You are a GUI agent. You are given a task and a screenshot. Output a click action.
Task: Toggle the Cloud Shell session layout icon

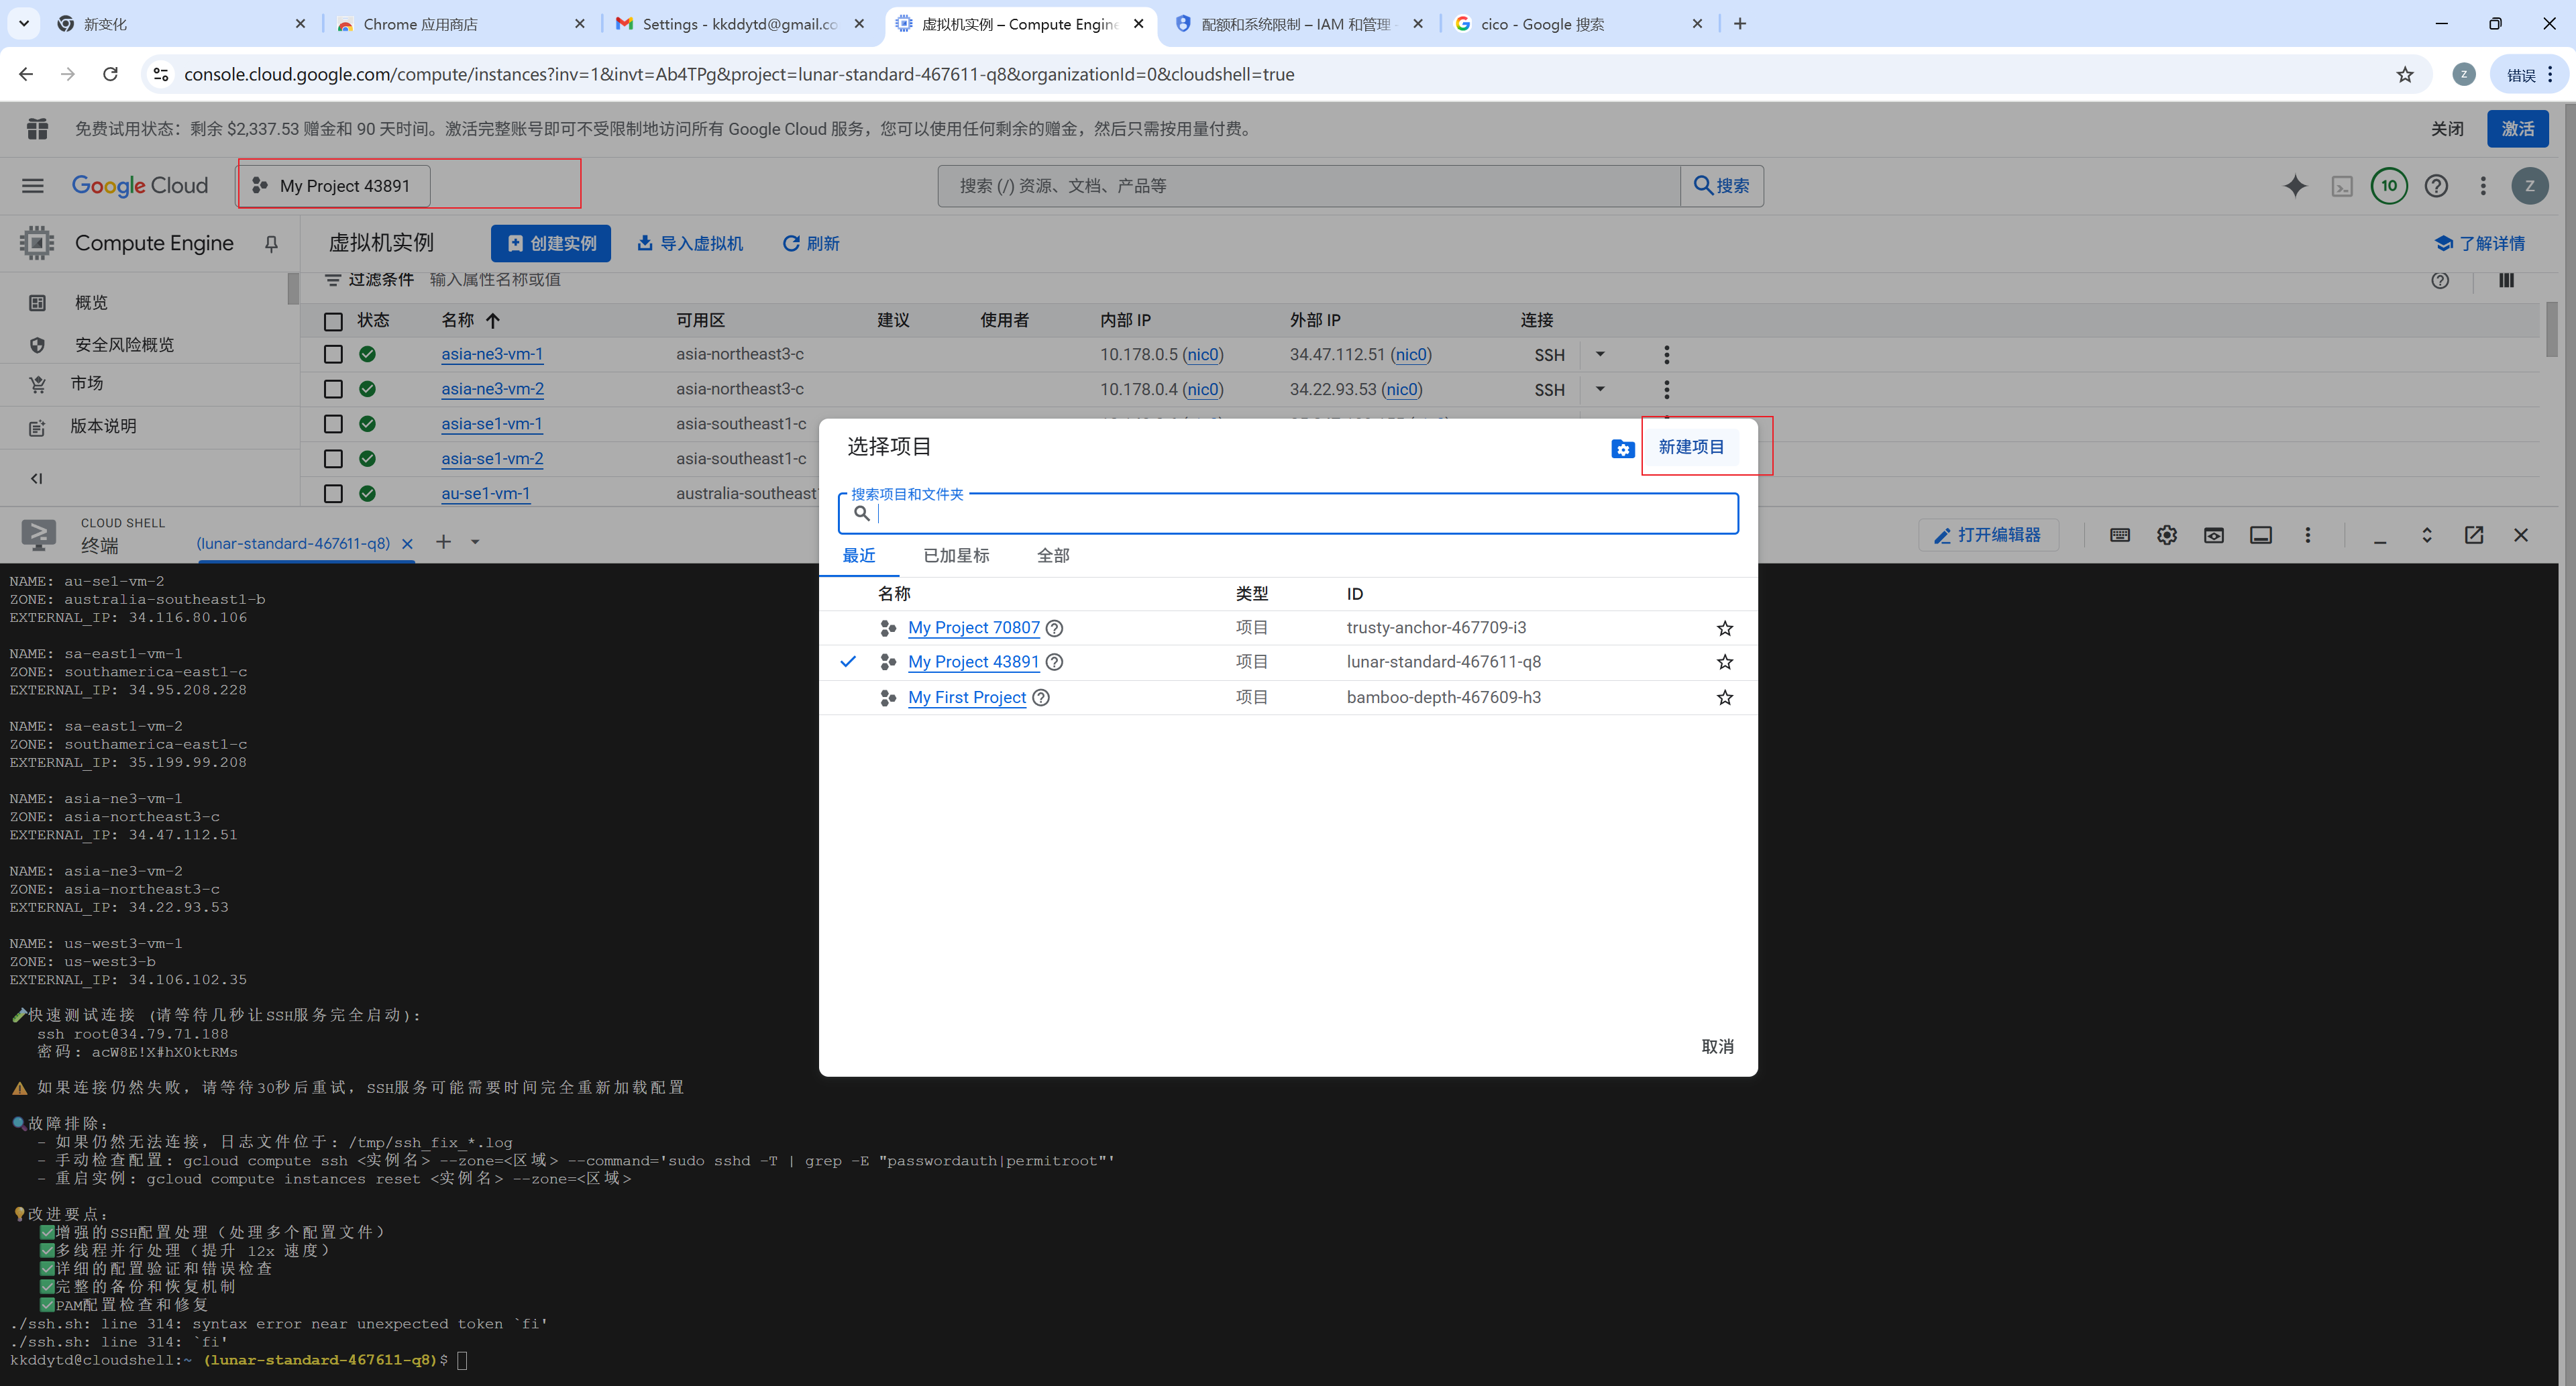(2261, 536)
